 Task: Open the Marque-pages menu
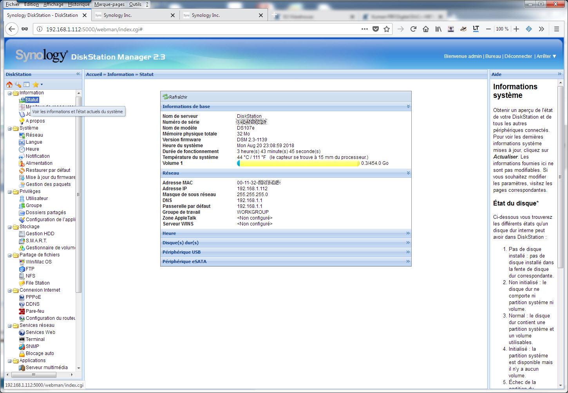[x=109, y=4]
